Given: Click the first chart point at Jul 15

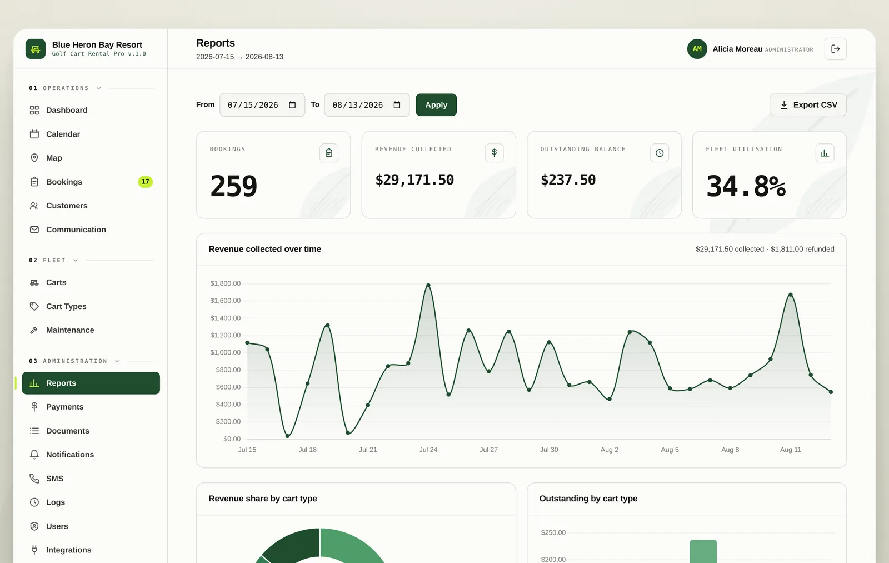Looking at the screenshot, I should click(x=247, y=342).
